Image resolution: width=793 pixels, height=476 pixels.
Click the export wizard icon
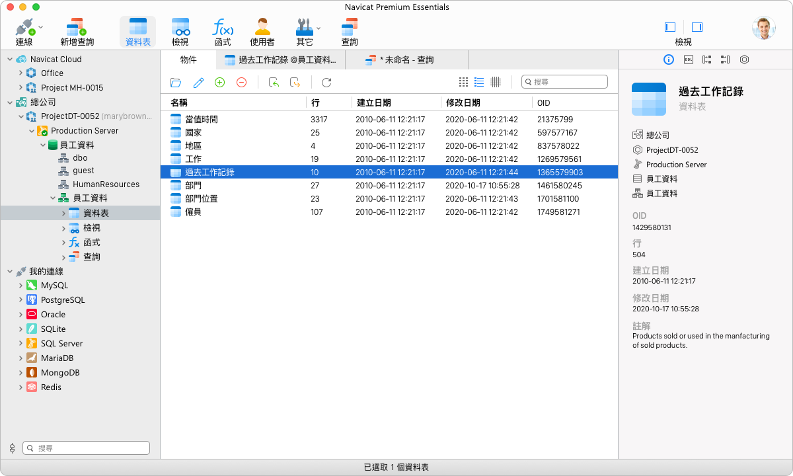tap(295, 82)
